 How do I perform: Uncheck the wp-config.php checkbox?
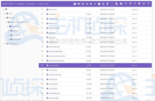42,65
